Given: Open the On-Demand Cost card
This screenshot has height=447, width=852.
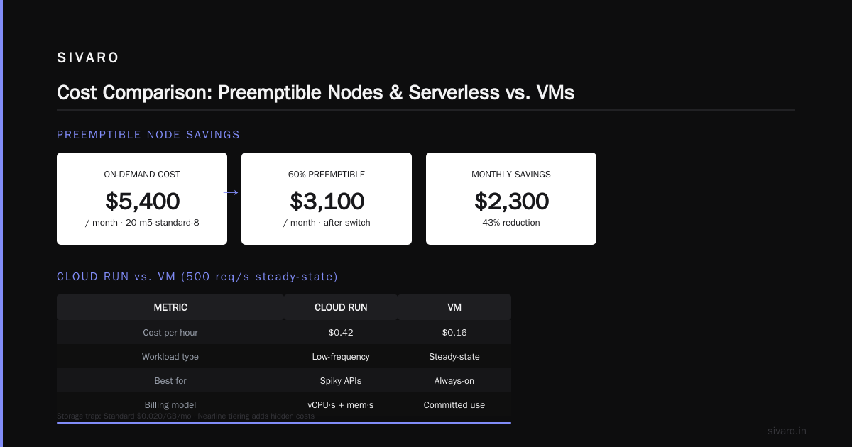Looking at the screenshot, I should [x=142, y=199].
